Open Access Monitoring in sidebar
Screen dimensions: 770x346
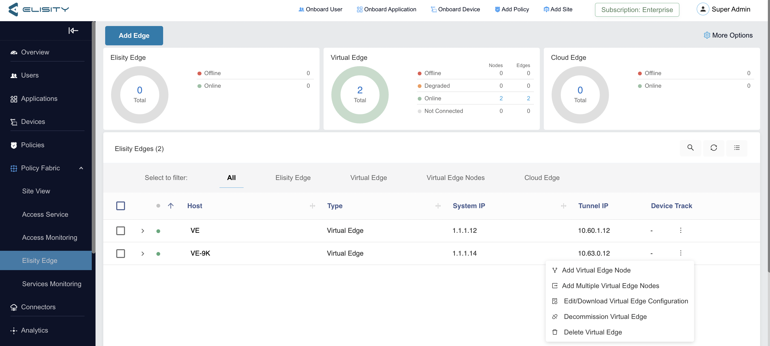pyautogui.click(x=50, y=238)
